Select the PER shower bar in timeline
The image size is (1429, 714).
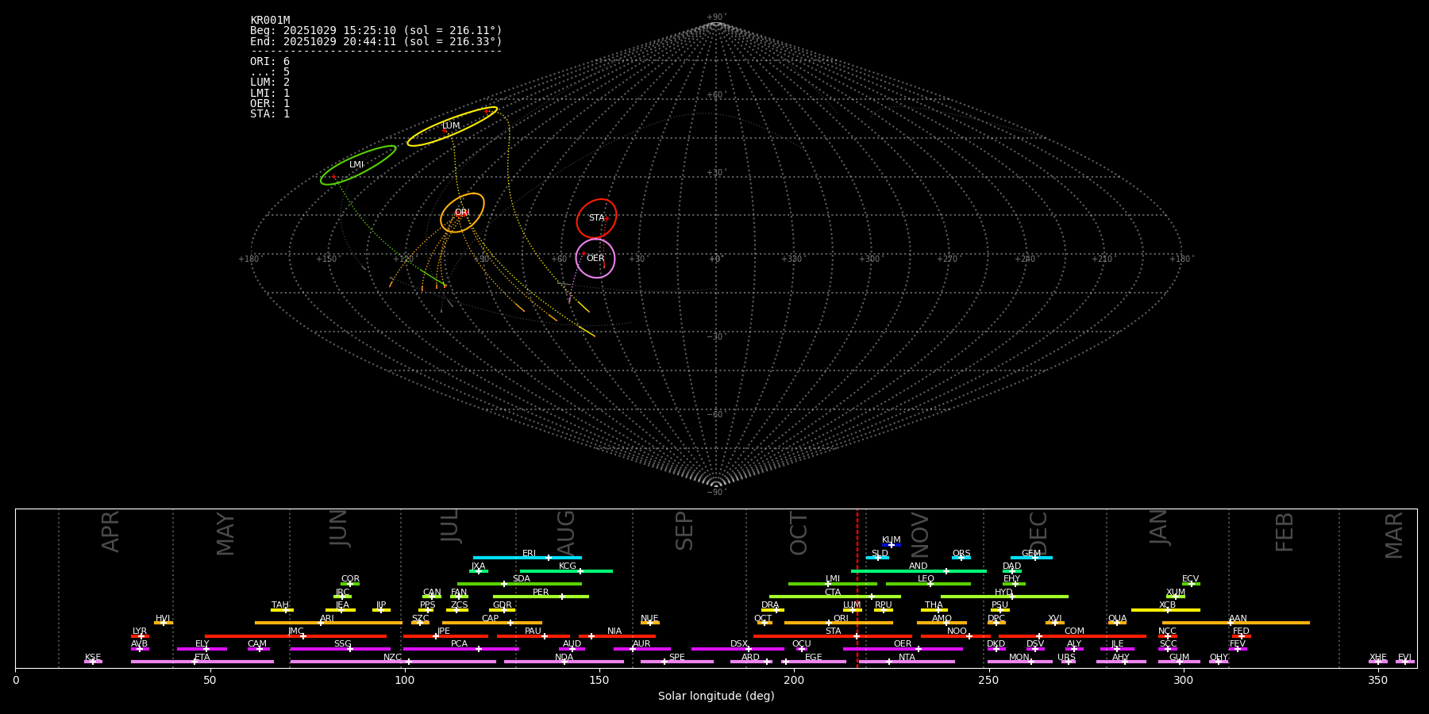tap(541, 597)
